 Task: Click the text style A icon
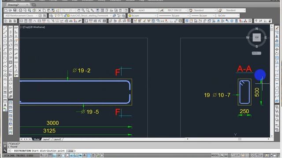tap(132, 11)
